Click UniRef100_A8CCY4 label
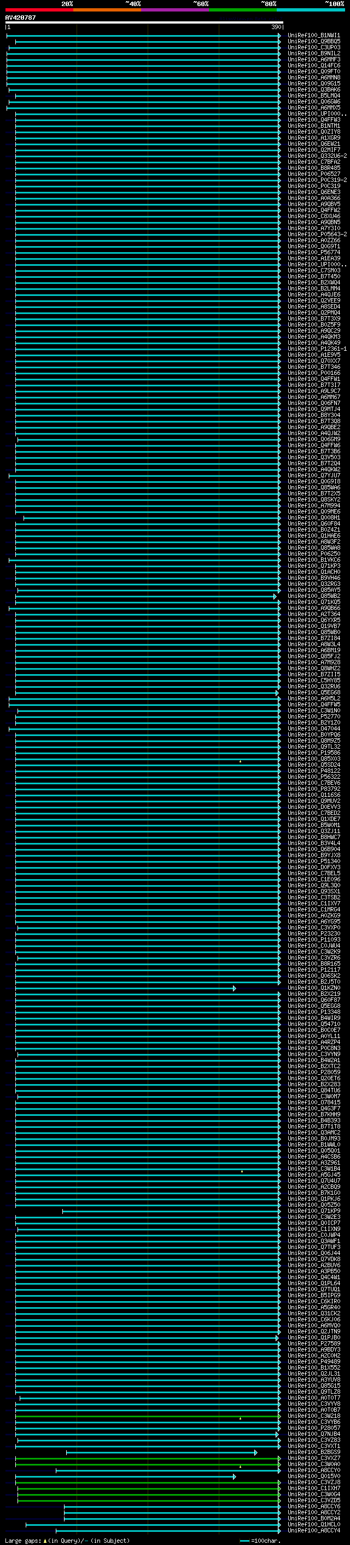 click(313, 1531)
